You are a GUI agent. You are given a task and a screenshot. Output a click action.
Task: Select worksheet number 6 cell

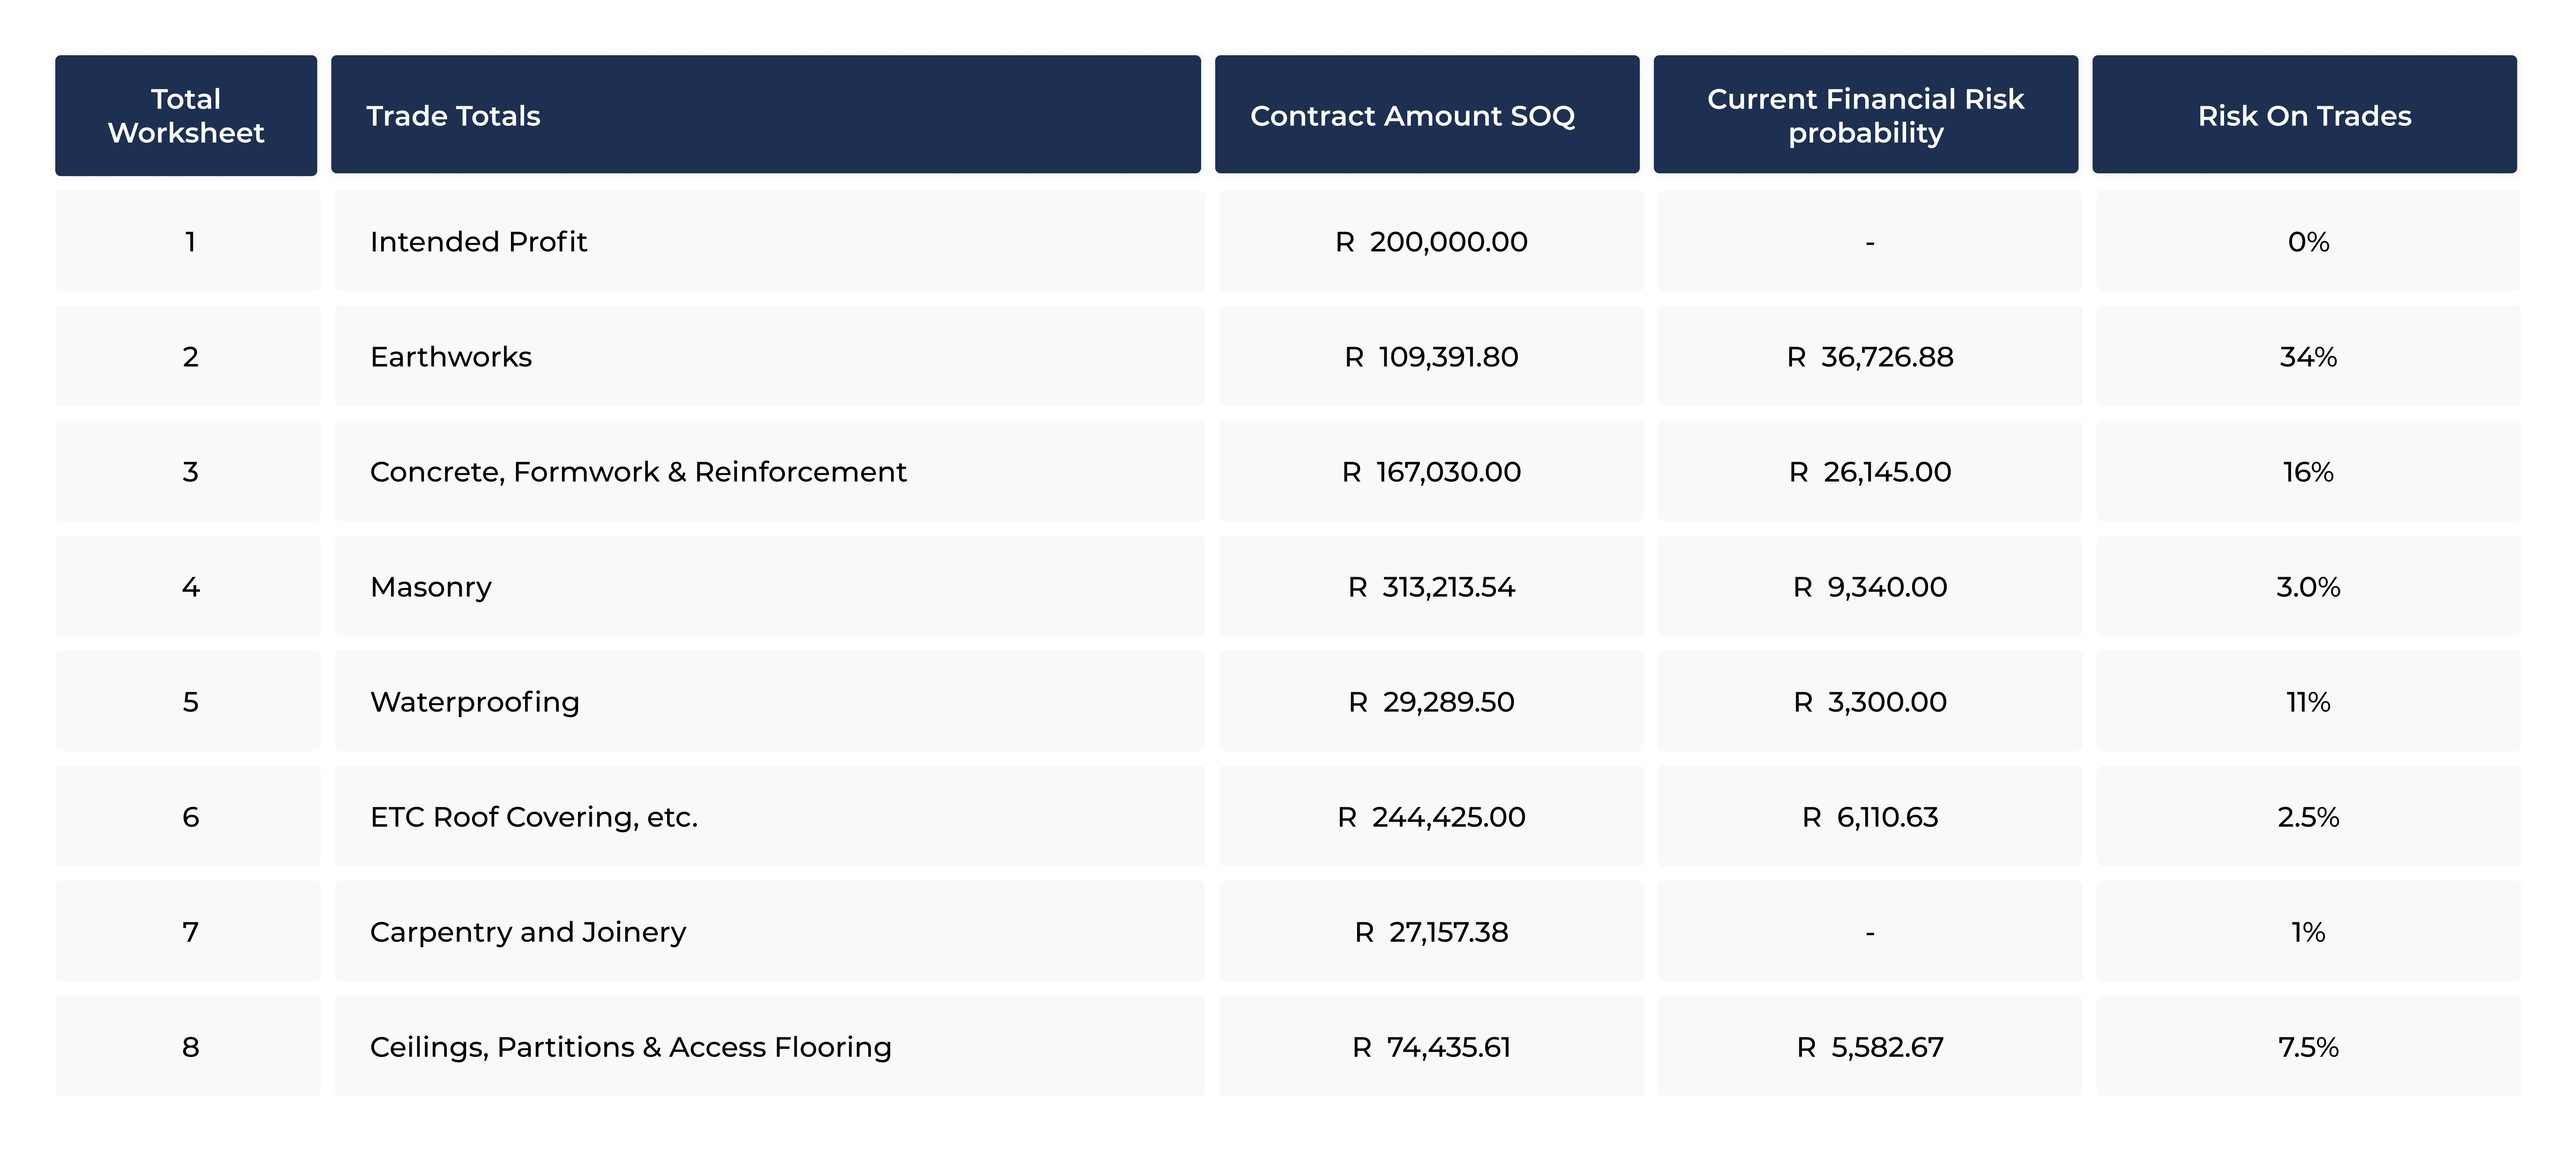coord(190,816)
